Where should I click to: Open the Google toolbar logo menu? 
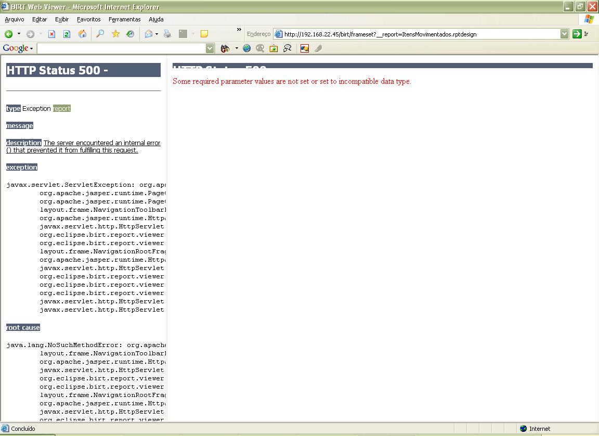click(x=18, y=48)
